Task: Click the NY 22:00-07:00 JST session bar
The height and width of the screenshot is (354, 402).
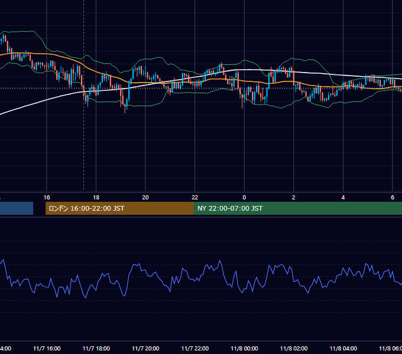Action: 297,208
